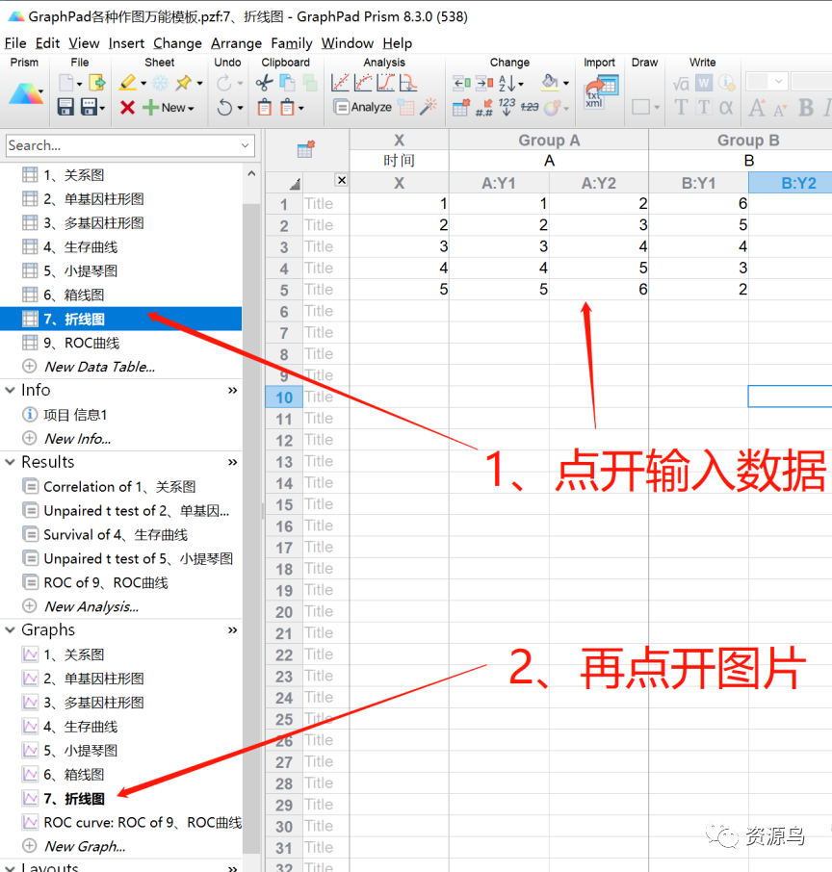Open graph ROC curve: ROC of 9
Screen dimensions: 832x872
point(143,823)
